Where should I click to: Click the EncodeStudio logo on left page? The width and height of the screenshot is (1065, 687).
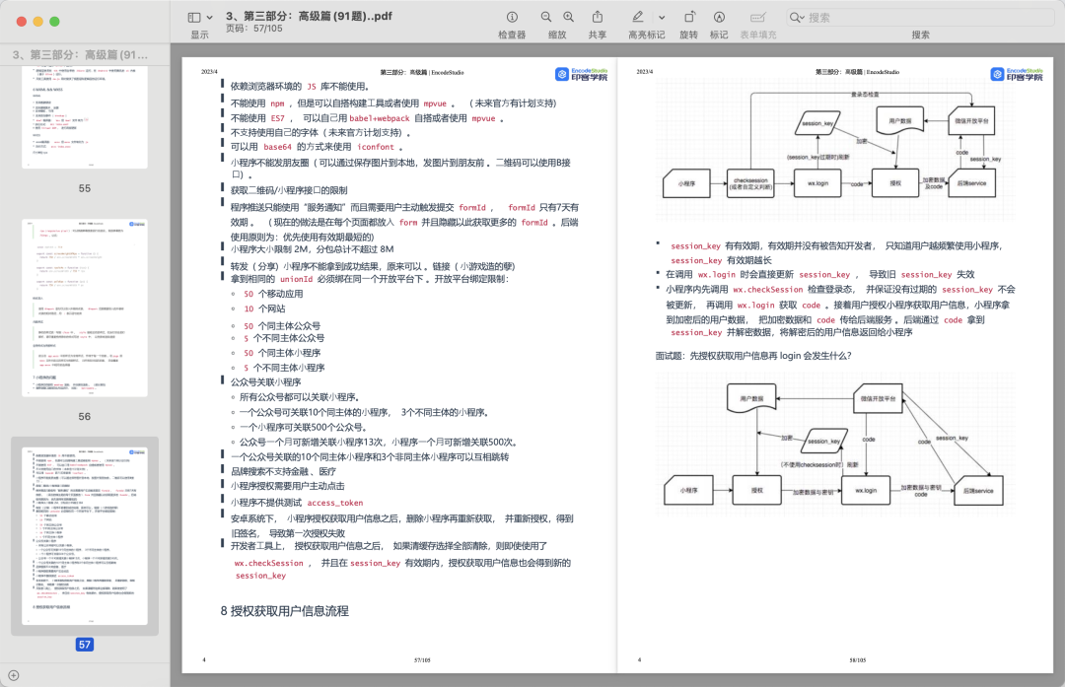tap(582, 74)
